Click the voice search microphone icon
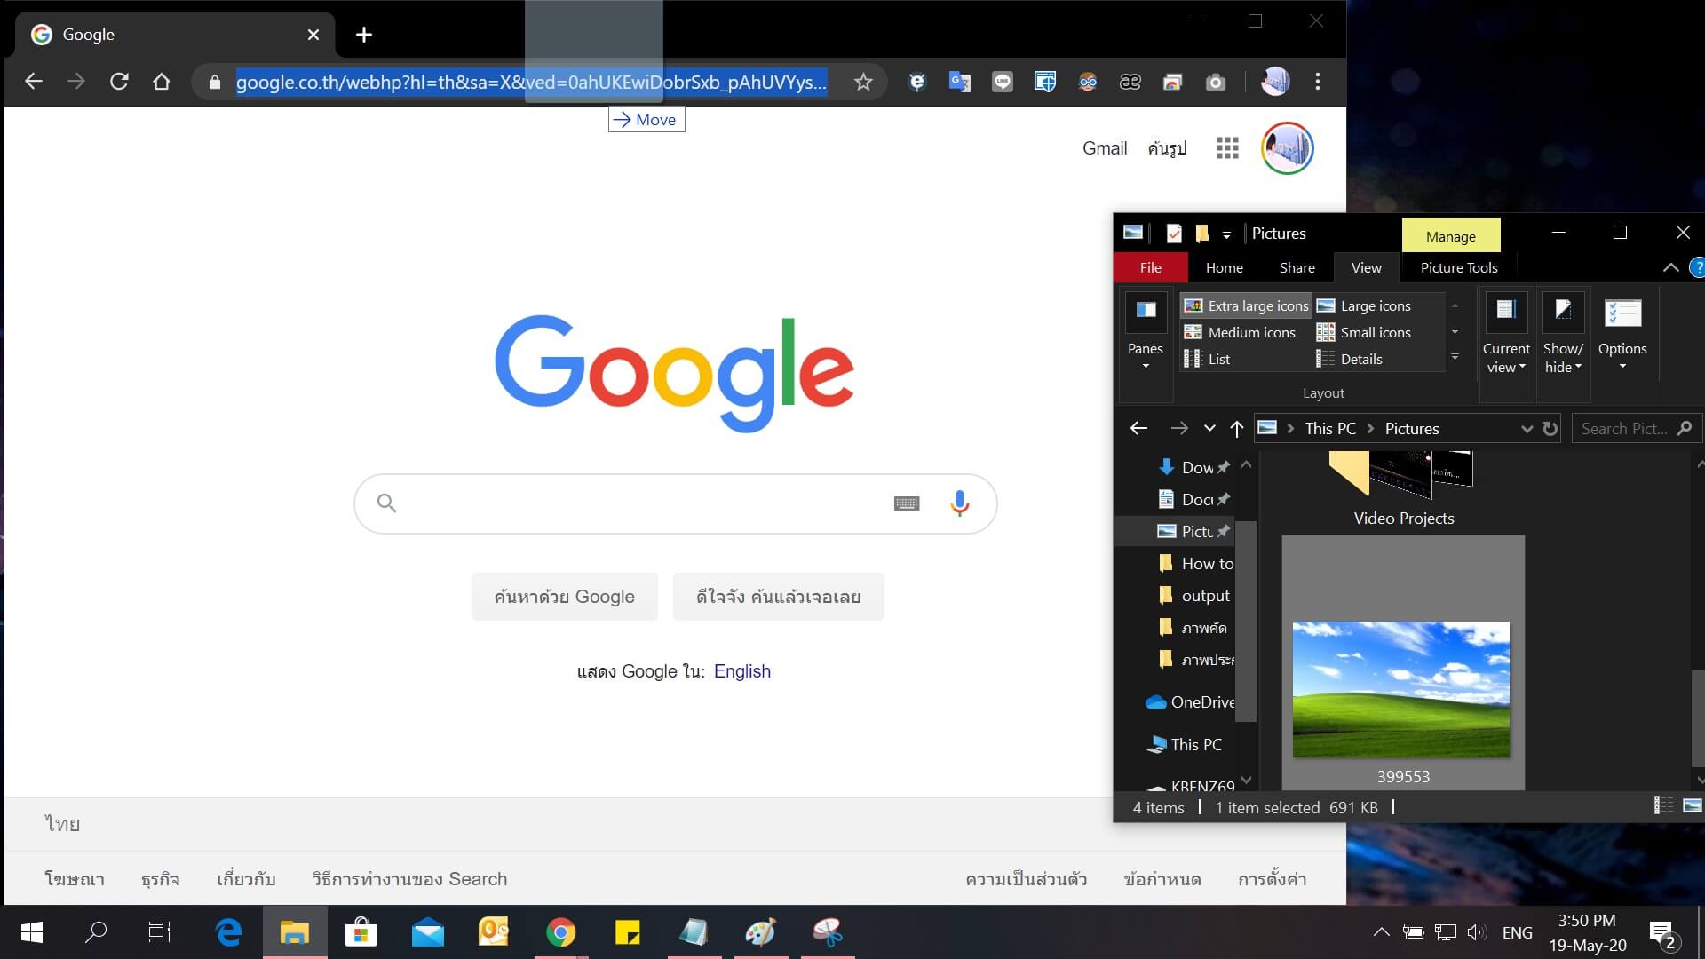The width and height of the screenshot is (1705, 959). 959,503
